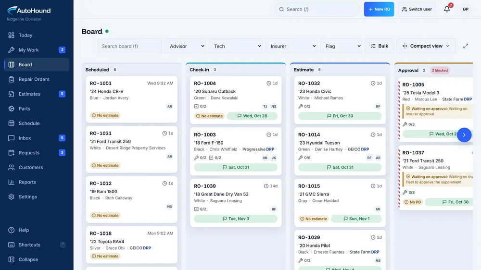The image size is (481, 270).
Task: Expand the Insurer filter dropdown
Action: click(x=291, y=46)
